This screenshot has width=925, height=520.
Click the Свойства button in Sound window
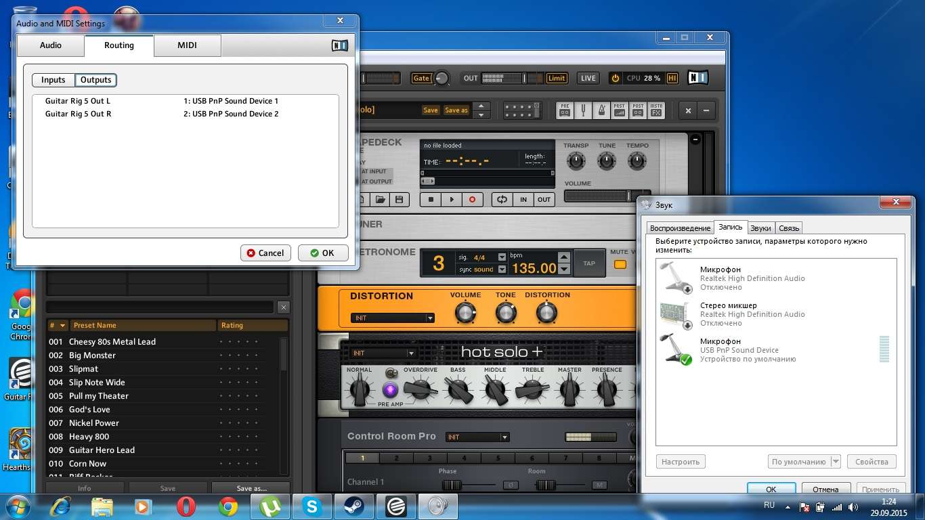point(872,462)
